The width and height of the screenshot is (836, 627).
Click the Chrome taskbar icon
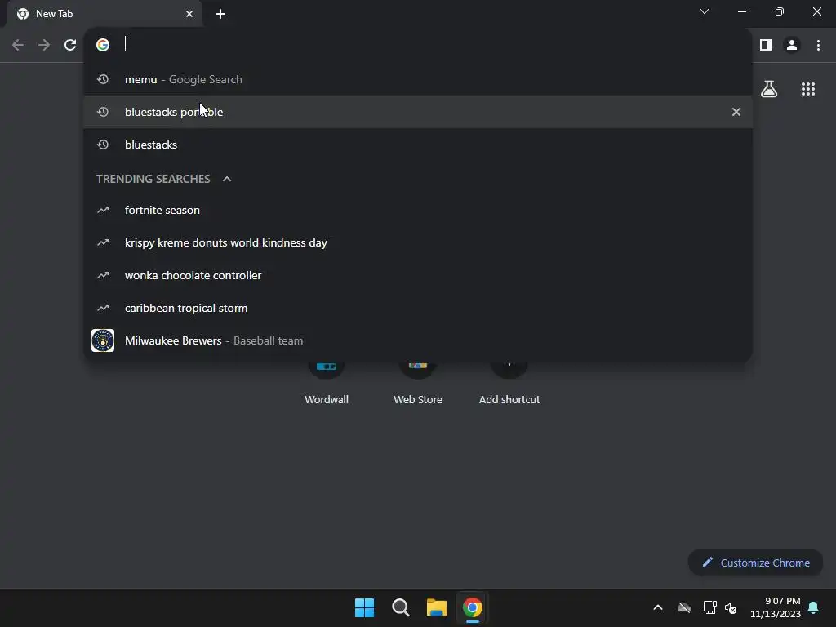[x=473, y=607]
